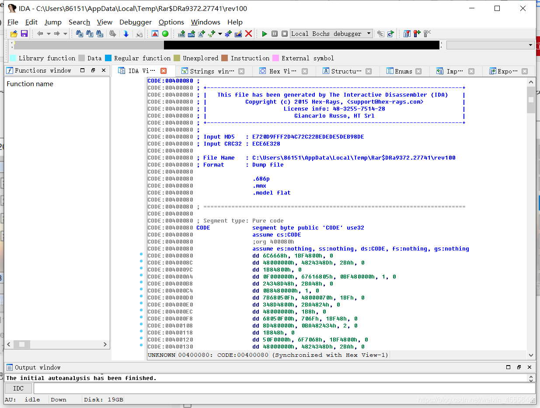Click the Library function cyan swatch

click(x=13, y=58)
